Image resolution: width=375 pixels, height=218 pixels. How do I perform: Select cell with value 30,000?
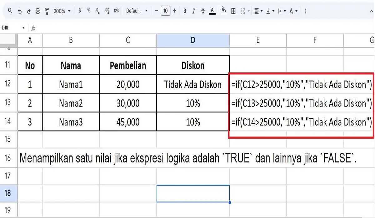click(x=128, y=103)
